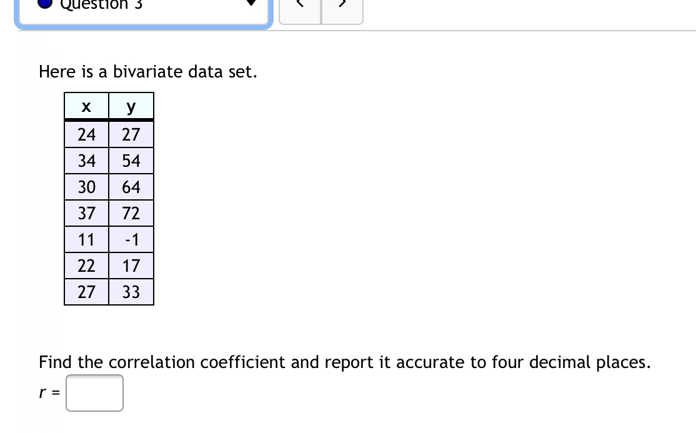Click the table cell containing -1
The width and height of the screenshot is (696, 433).
[x=131, y=239]
